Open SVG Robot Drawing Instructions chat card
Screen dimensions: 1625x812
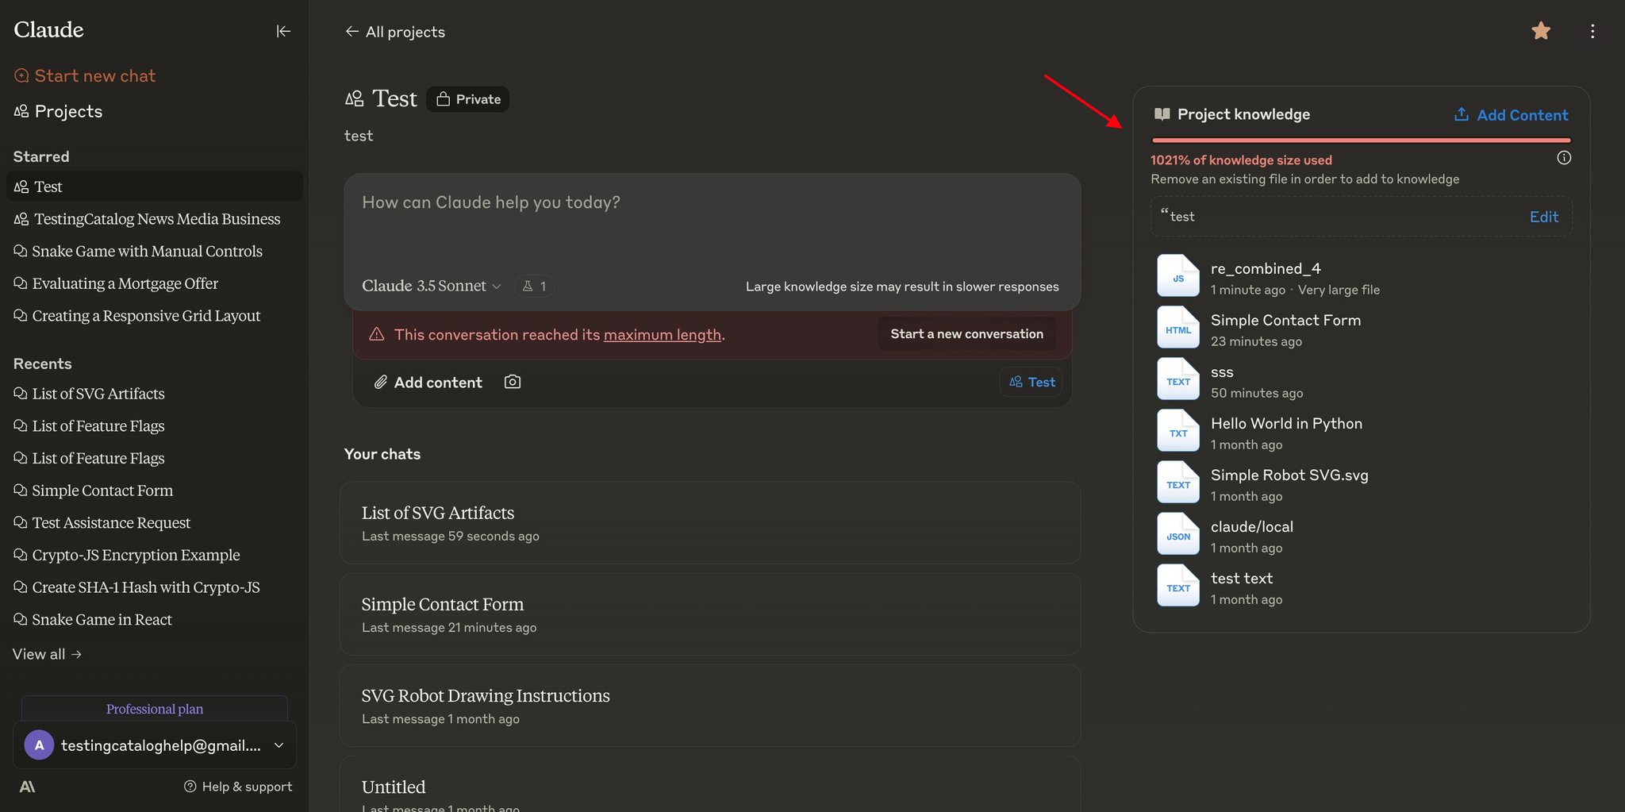710,706
